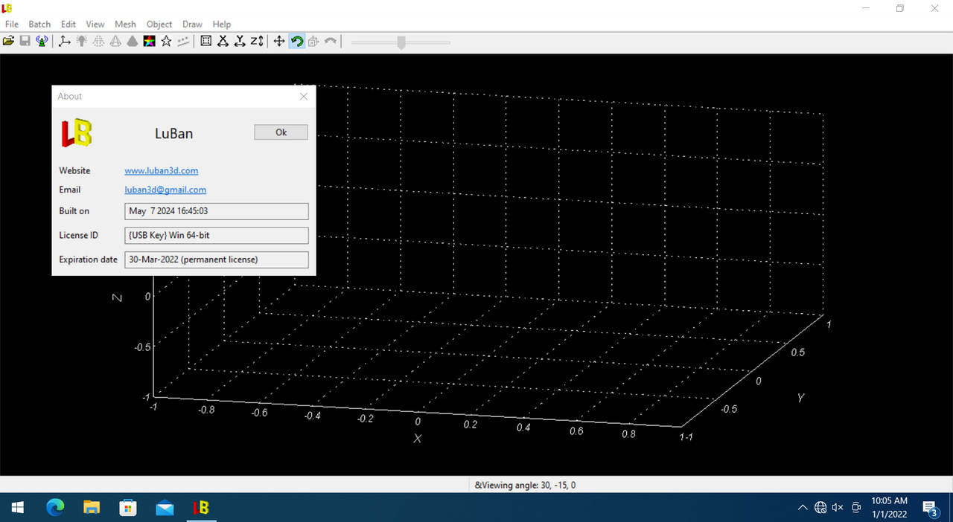953x522 pixels.
Task: Adjust the toolbar slider handle
Action: 401,42
